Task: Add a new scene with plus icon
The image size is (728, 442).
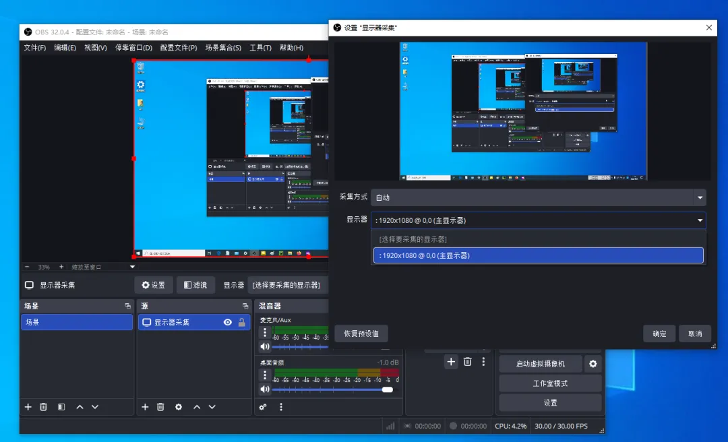Action: (x=28, y=407)
